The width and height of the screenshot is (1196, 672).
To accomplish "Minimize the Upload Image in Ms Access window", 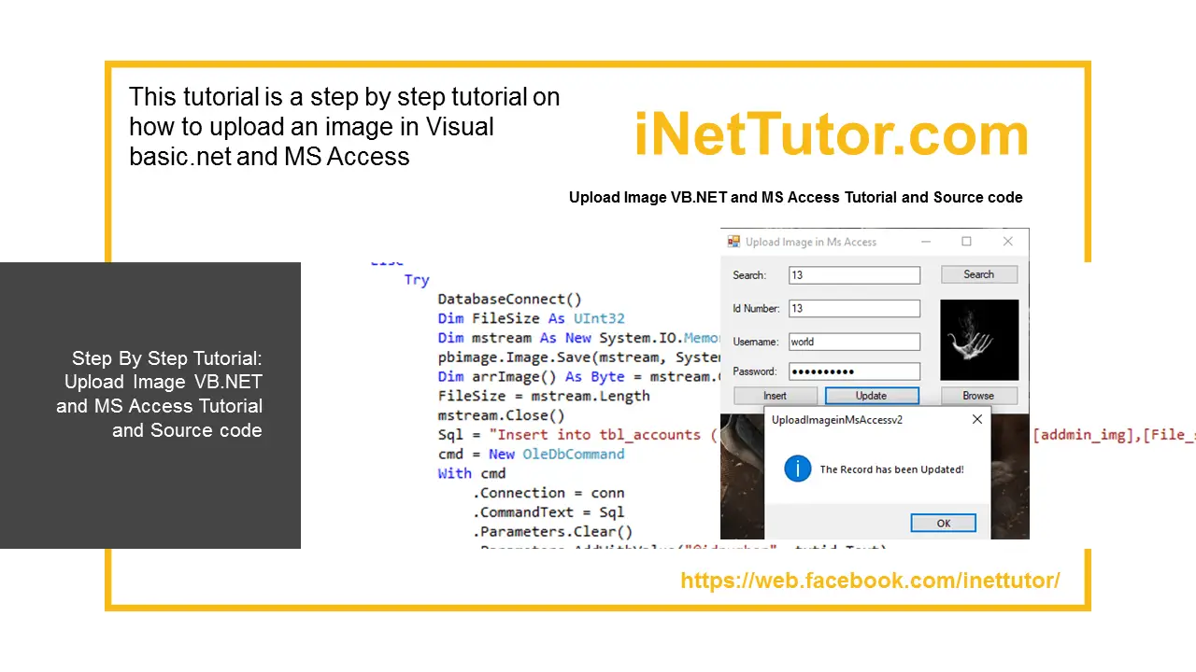I will point(926,242).
